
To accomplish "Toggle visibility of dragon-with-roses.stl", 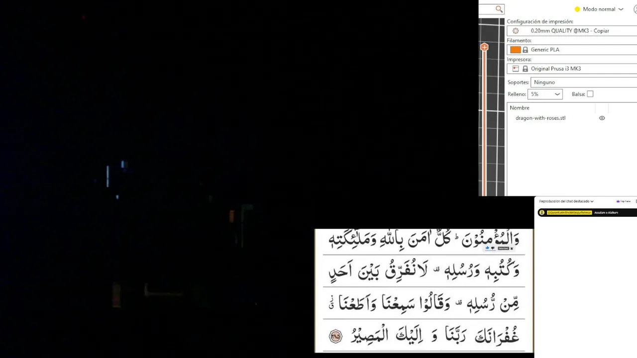I will tap(602, 118).
